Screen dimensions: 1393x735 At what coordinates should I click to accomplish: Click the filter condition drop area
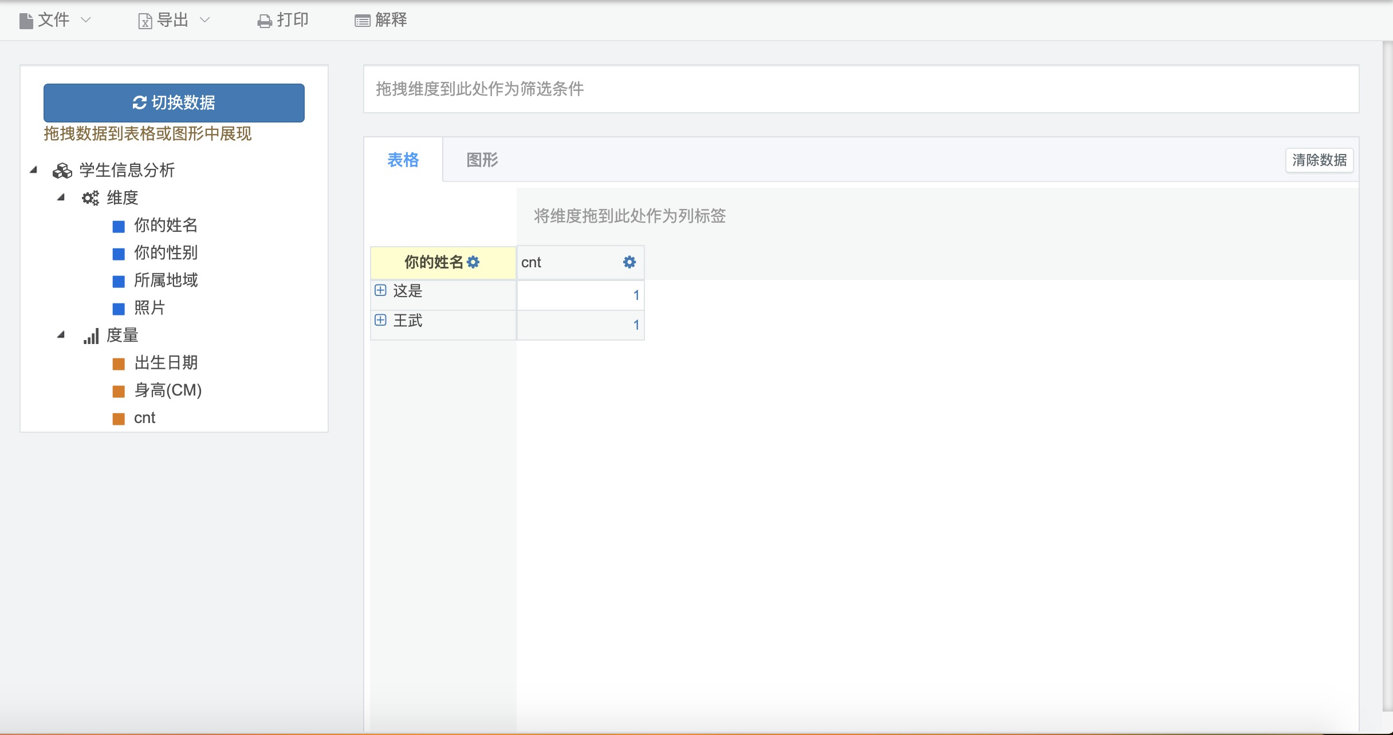(861, 89)
